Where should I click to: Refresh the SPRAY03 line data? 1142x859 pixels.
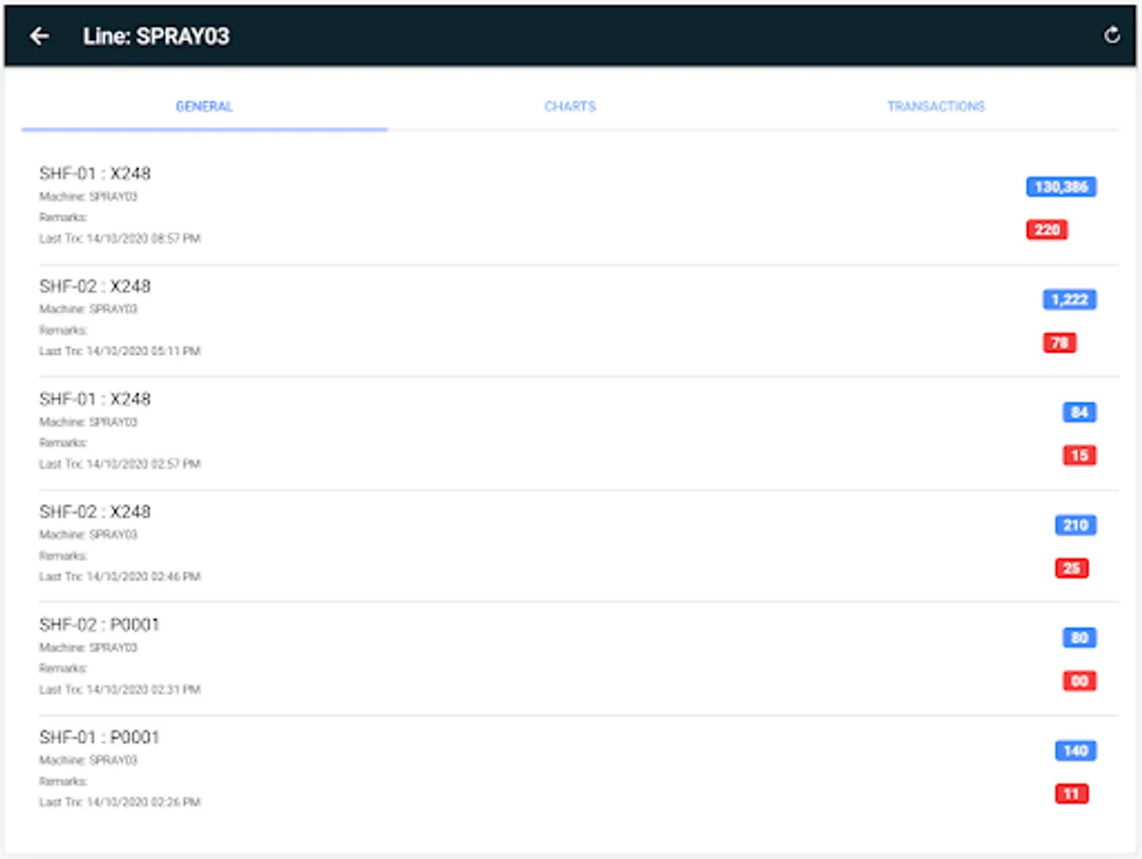point(1111,35)
